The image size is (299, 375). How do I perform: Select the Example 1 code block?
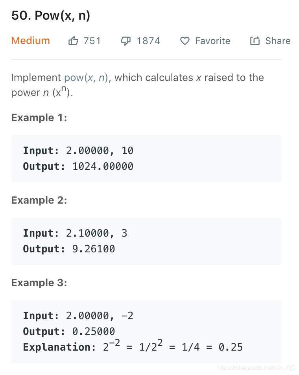146,158
